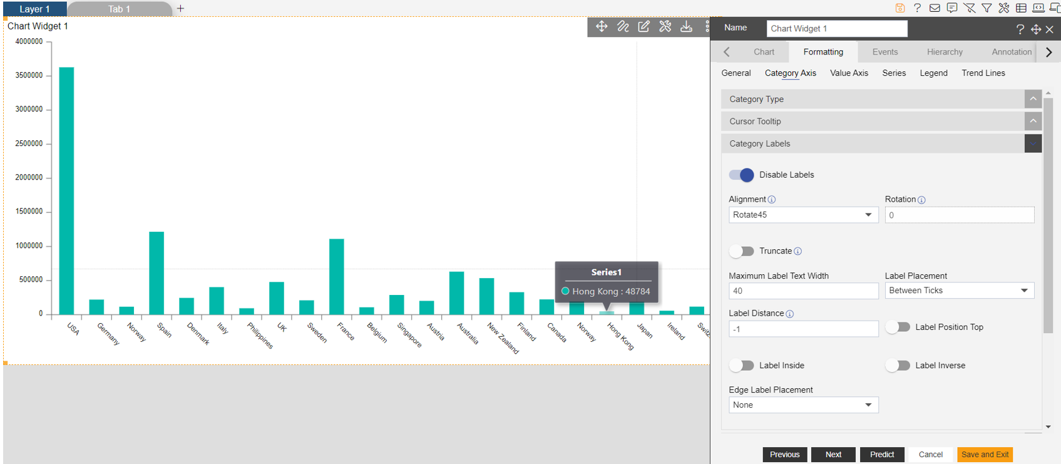1061x464 pixels.
Task: Click the Rotation info icon
Action: coord(921,200)
